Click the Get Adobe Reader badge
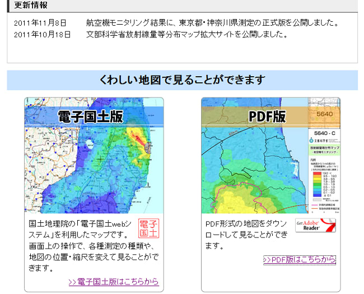Image resolution: width=364 pixels, height=294 pixels. pyautogui.click(x=315, y=225)
